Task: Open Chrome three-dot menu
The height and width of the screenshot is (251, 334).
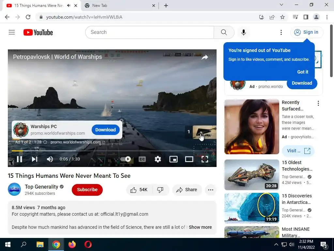Action: 327,17
